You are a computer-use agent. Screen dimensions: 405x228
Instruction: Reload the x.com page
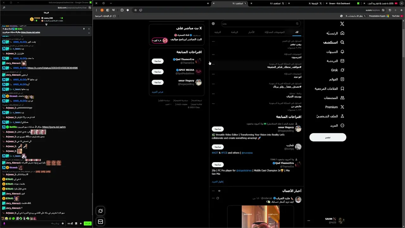click(390, 10)
